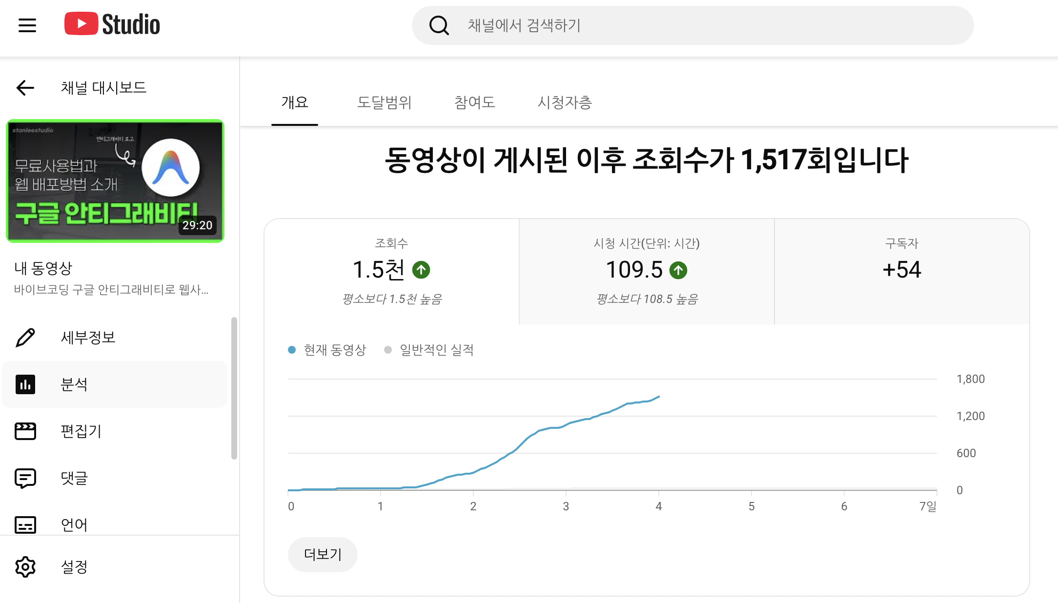This screenshot has width=1058, height=603.
Task: Click the video thumbnail preview
Action: (x=115, y=181)
